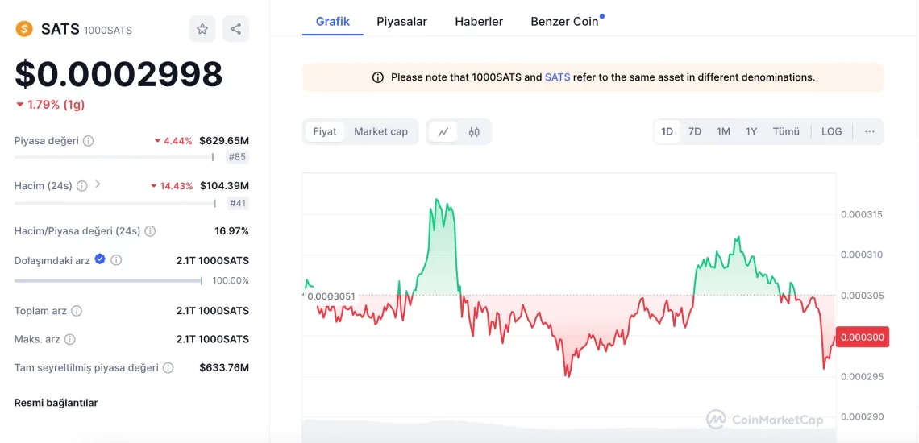
Task: Open the Piyasalar tab
Action: (x=401, y=22)
